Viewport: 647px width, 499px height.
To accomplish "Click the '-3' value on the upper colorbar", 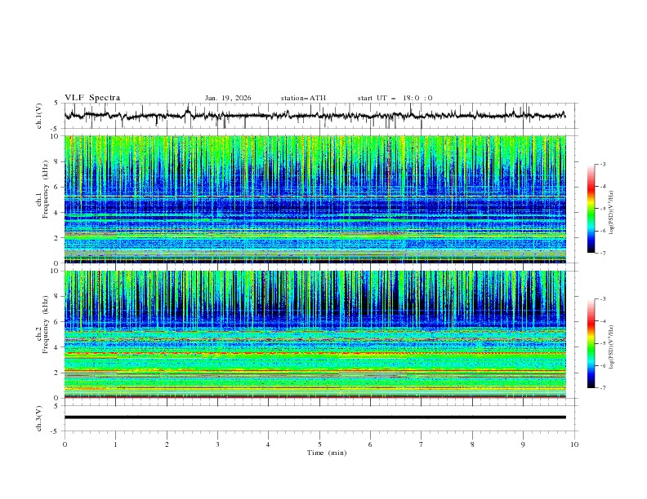I will [602, 164].
